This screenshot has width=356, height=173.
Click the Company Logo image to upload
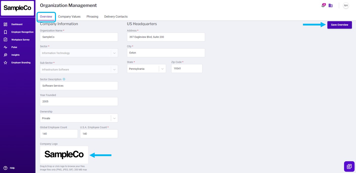point(64,155)
